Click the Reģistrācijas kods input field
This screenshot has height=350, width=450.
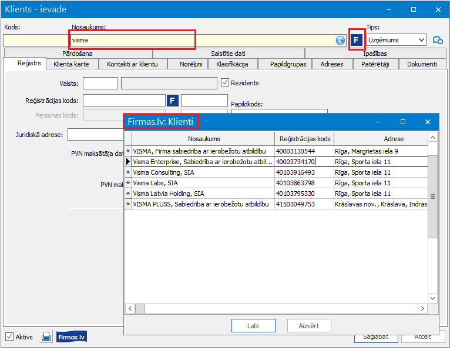(x=125, y=101)
